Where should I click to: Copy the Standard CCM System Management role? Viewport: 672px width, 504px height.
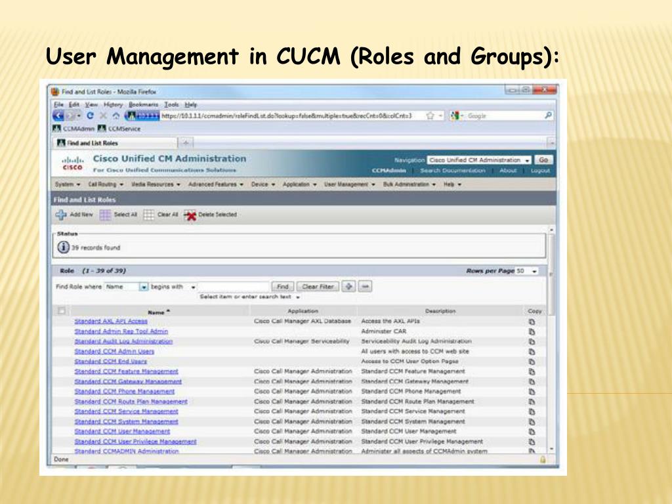[x=532, y=422]
